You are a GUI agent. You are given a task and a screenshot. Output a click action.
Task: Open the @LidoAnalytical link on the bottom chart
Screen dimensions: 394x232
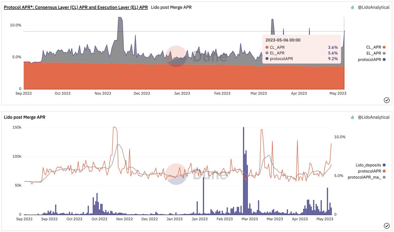(374, 117)
